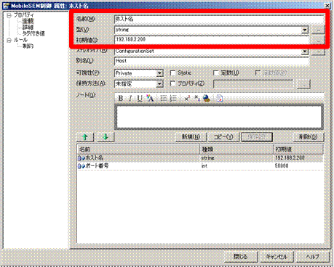Click the icon beside ポート番号 row
The image size is (334, 267).
point(81,166)
